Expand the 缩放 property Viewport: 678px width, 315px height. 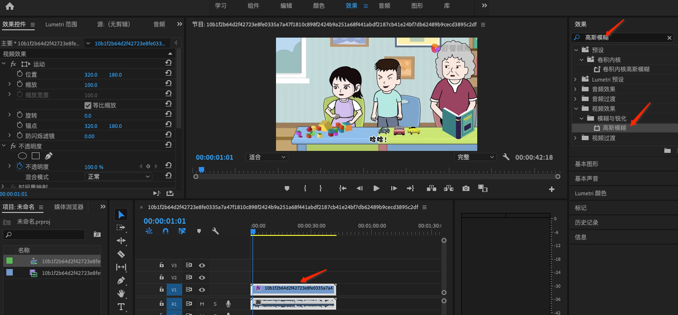(x=9, y=84)
